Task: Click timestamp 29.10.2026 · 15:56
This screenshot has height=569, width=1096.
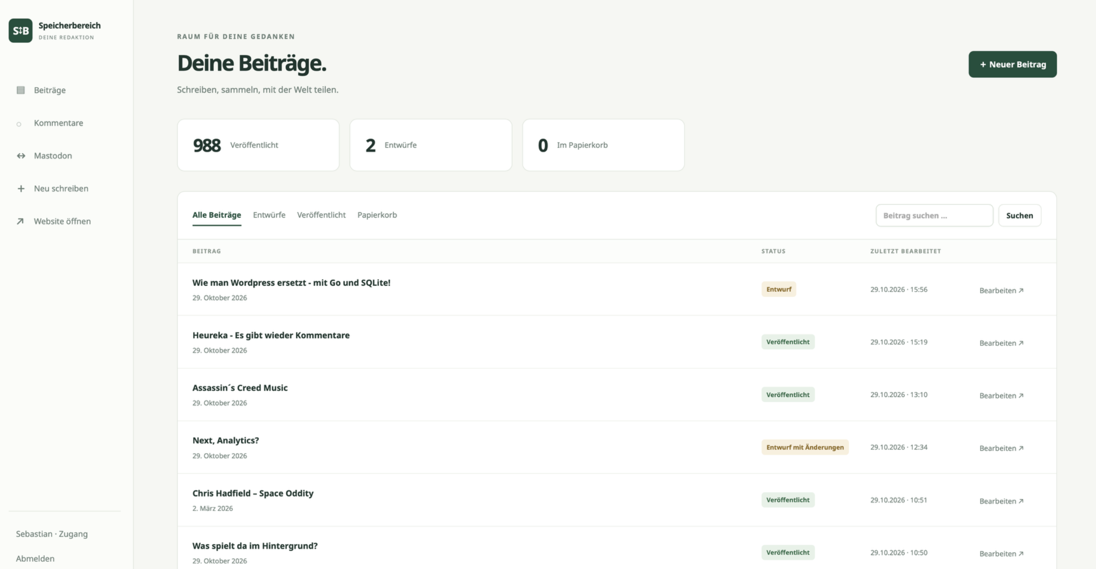Action: (899, 289)
